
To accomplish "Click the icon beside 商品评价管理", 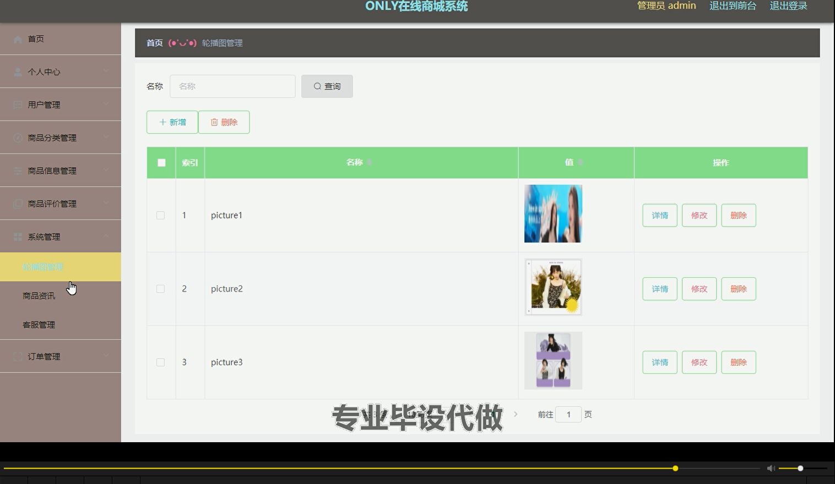I will pos(18,204).
